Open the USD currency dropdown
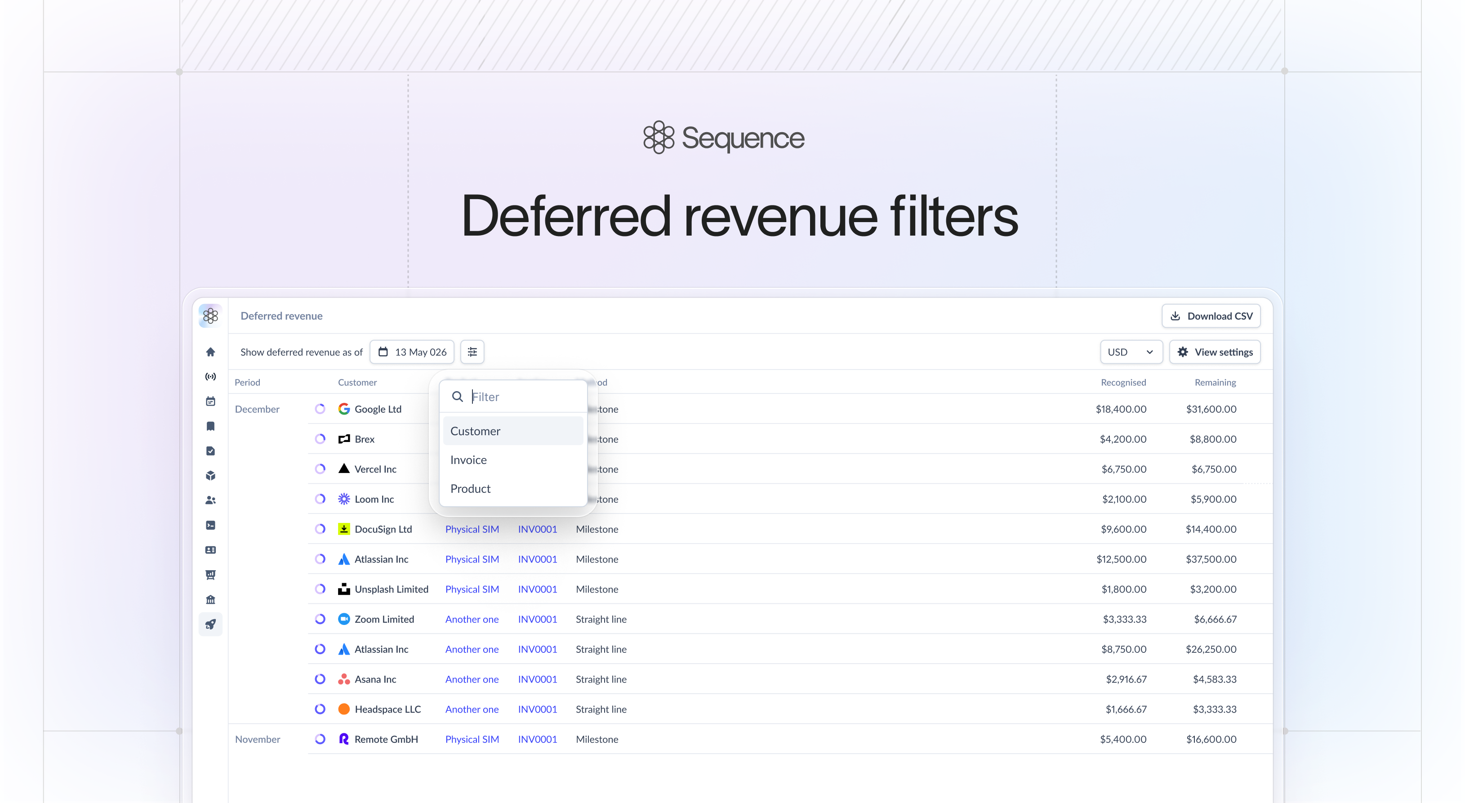The width and height of the screenshot is (1465, 803). (1131, 352)
